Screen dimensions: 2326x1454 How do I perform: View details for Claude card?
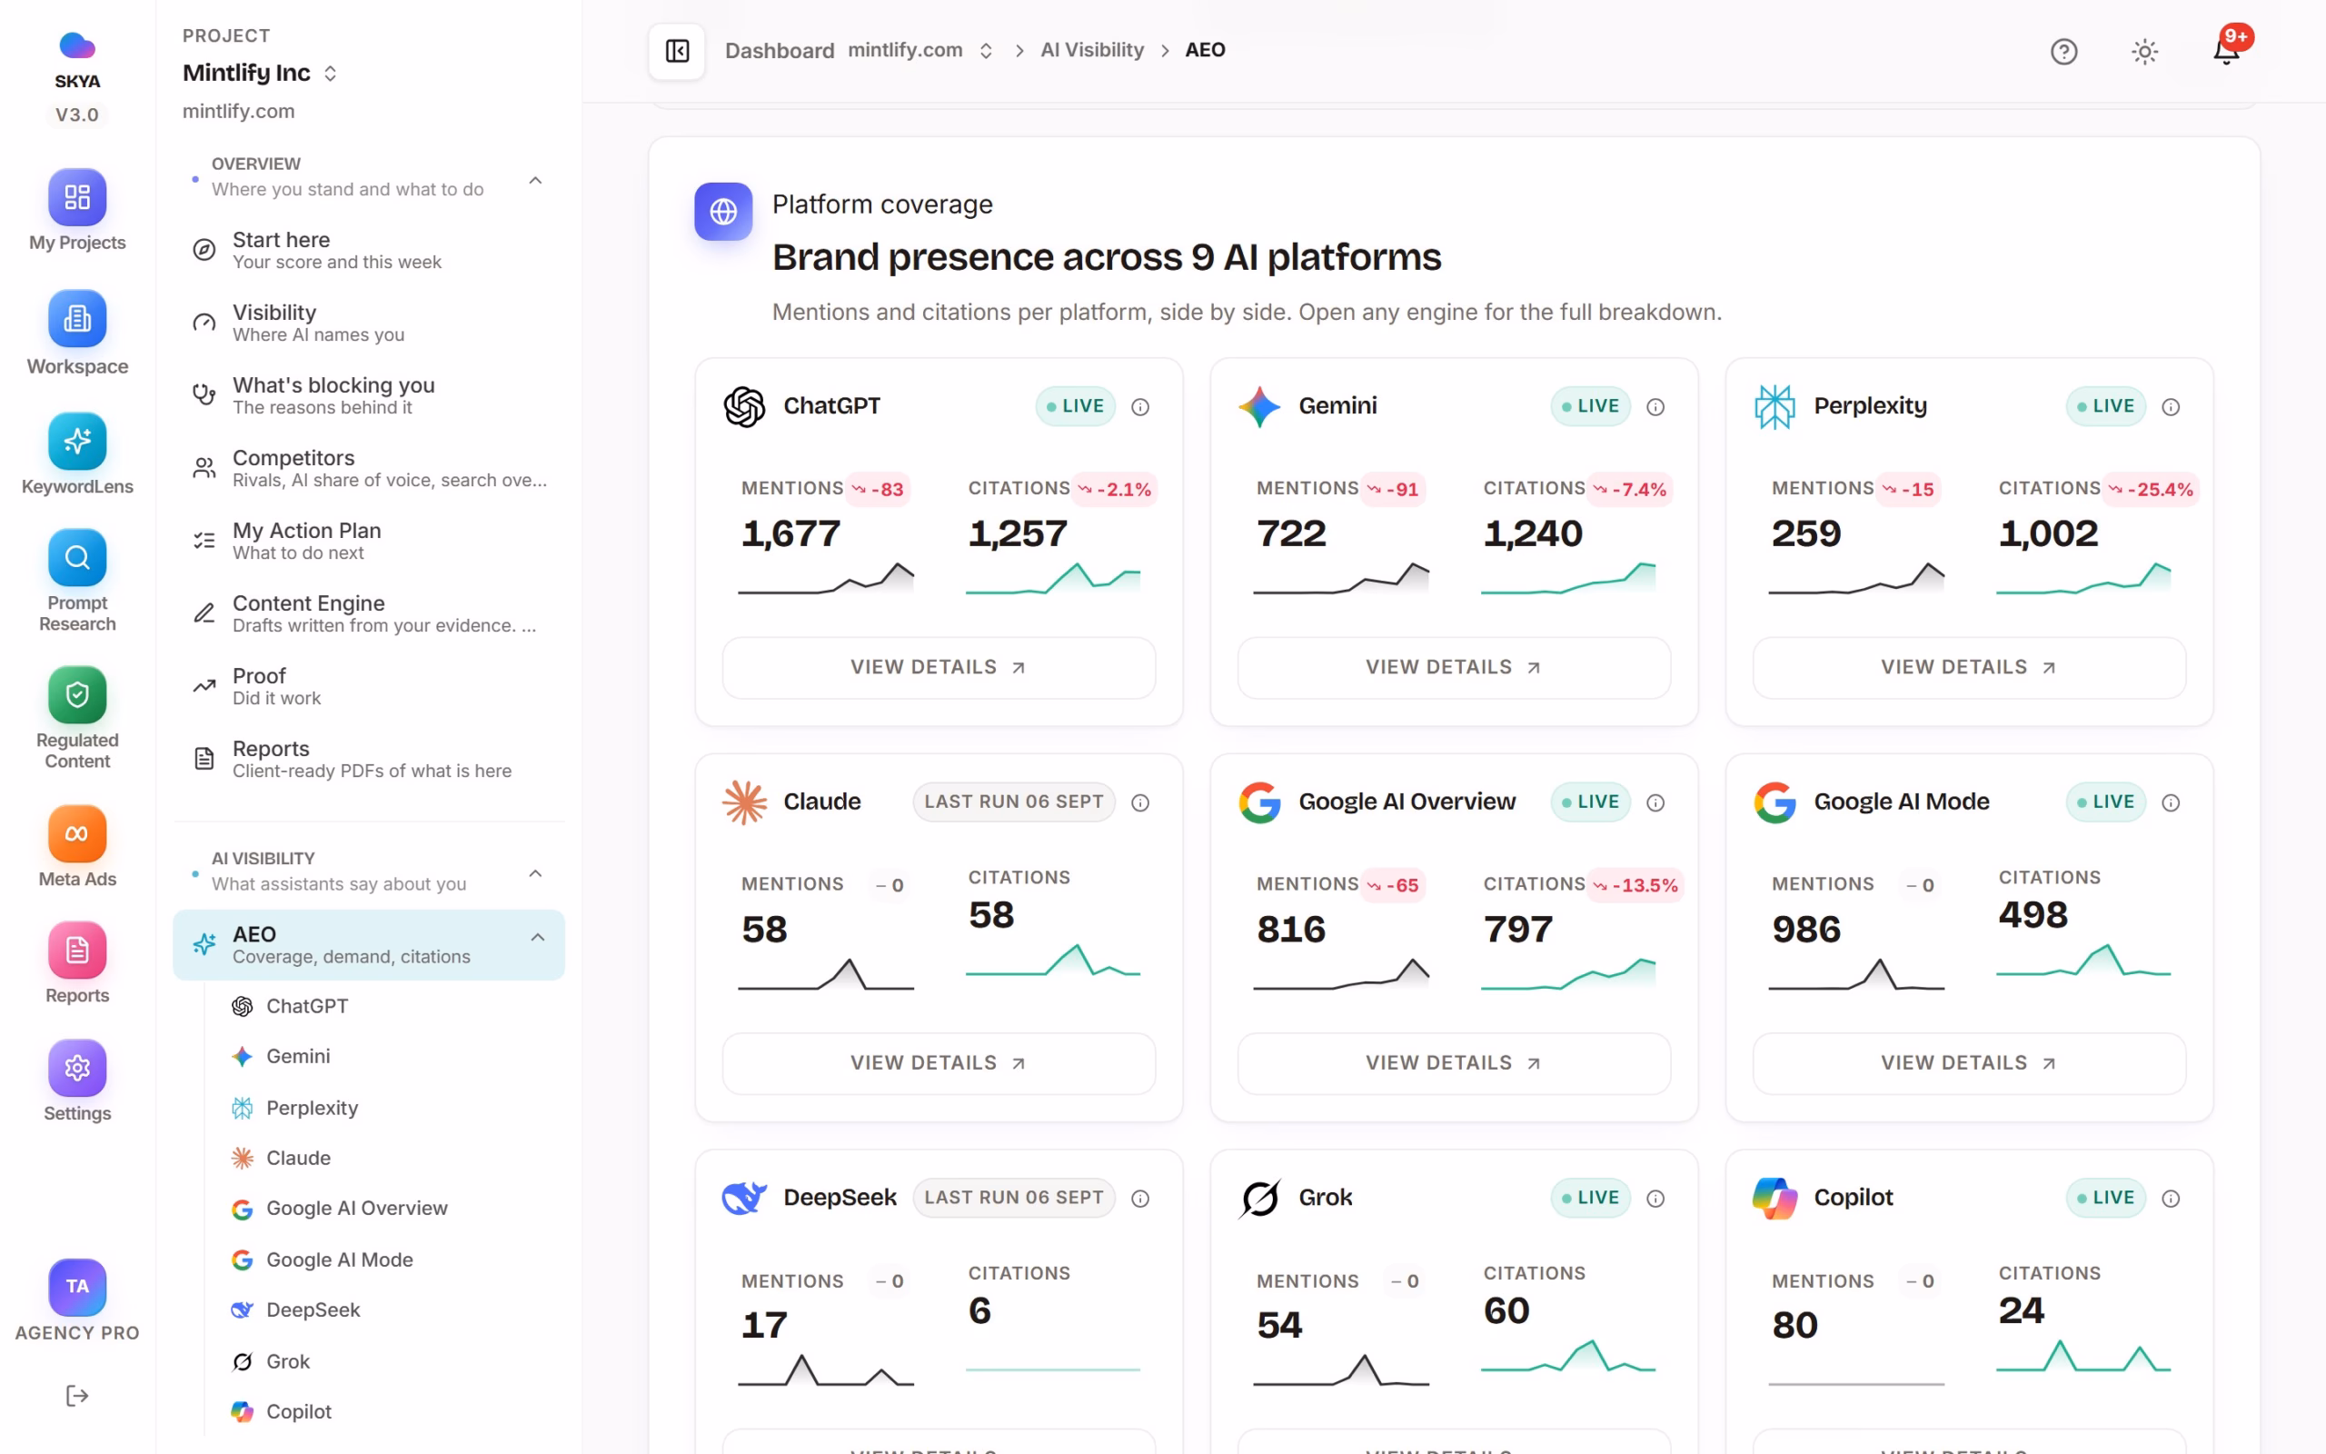[x=938, y=1063]
